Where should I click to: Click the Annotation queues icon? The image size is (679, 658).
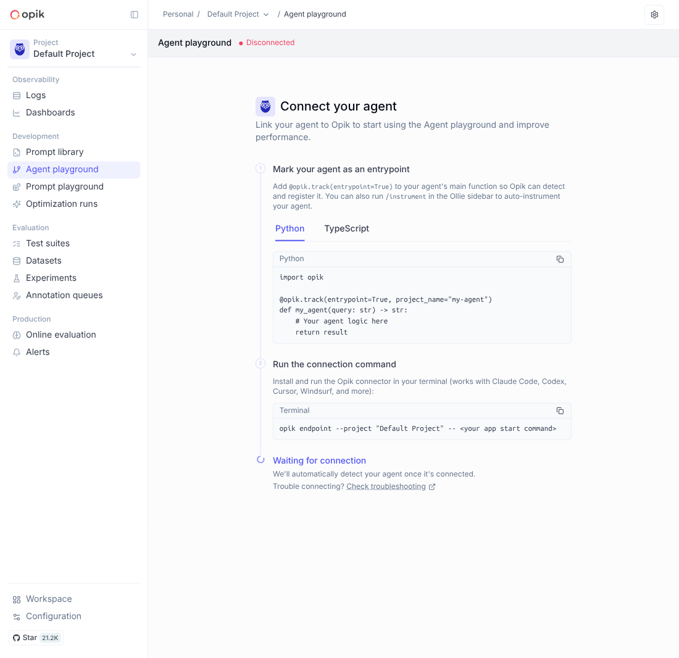17,296
